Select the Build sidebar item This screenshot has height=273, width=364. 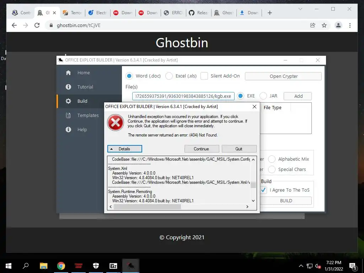pyautogui.click(x=89, y=101)
